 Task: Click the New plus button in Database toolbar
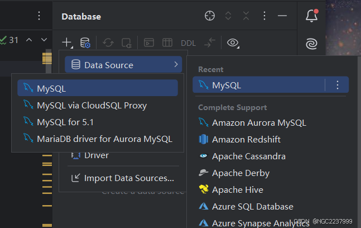point(67,42)
